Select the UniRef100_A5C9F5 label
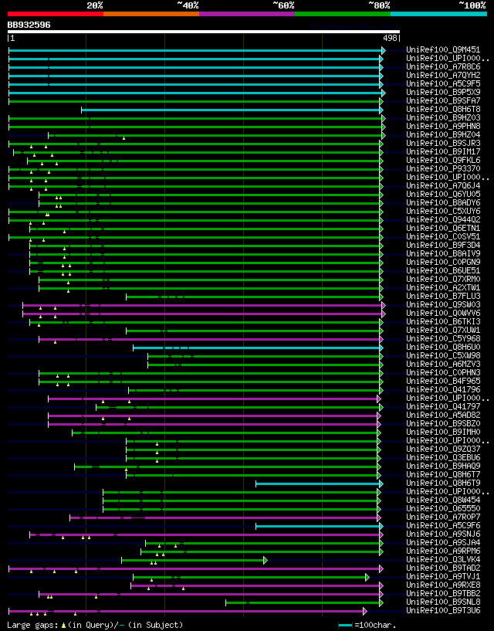This screenshot has width=494, height=631. click(443, 83)
